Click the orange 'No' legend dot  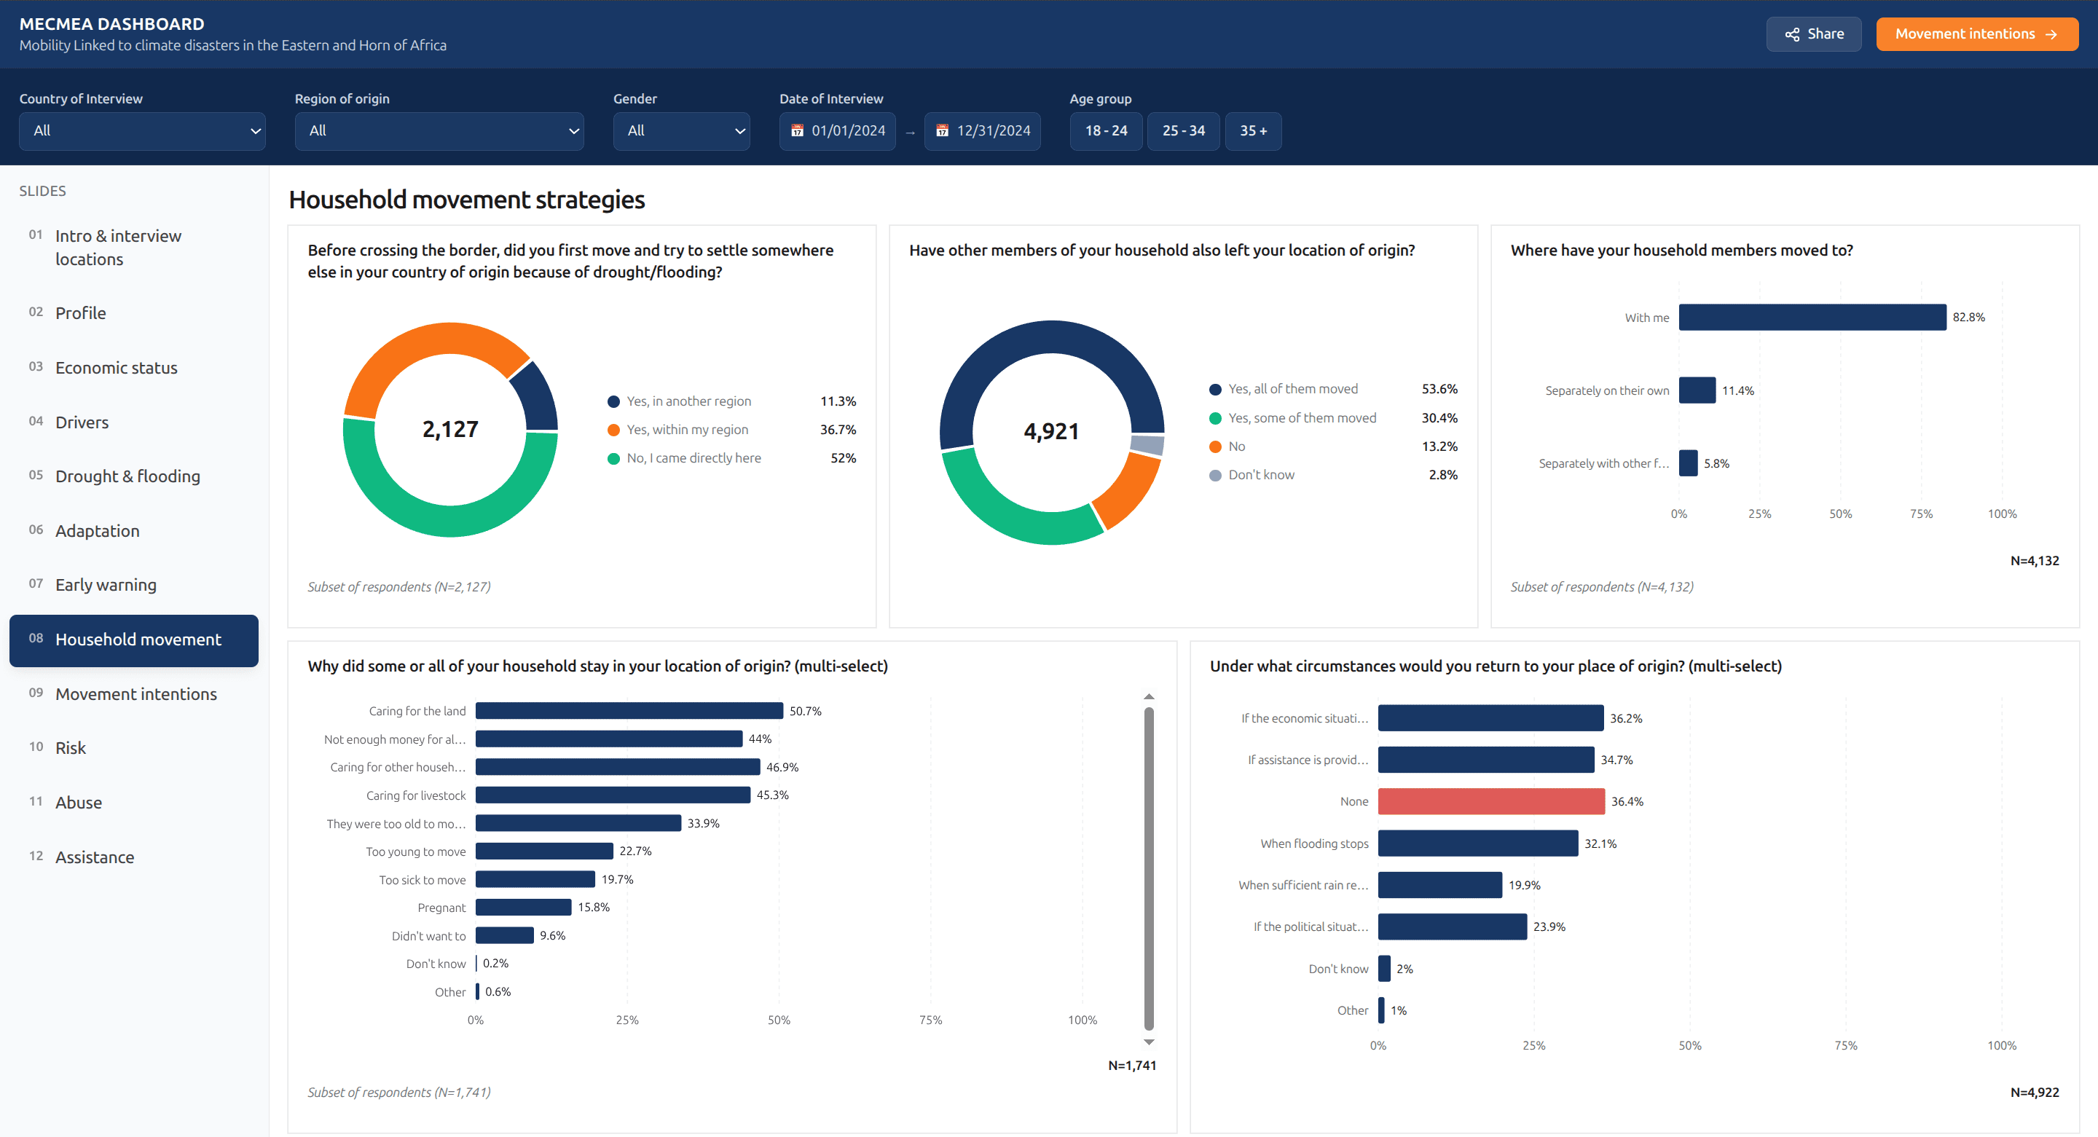click(x=1215, y=447)
